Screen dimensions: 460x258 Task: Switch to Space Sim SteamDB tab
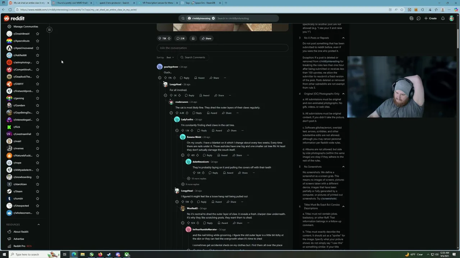click(x=201, y=3)
